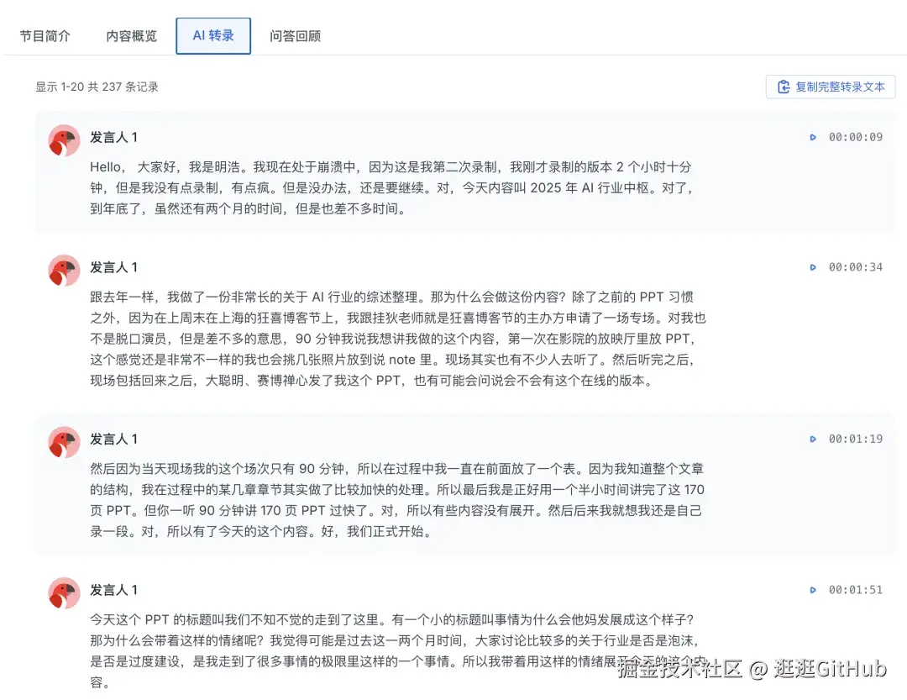Screen dimensions: 907x700
Task: Start playback of the third transcript segment
Action: click(x=813, y=438)
